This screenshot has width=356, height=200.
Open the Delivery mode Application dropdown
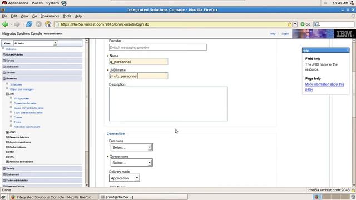pyautogui.click(x=125, y=178)
